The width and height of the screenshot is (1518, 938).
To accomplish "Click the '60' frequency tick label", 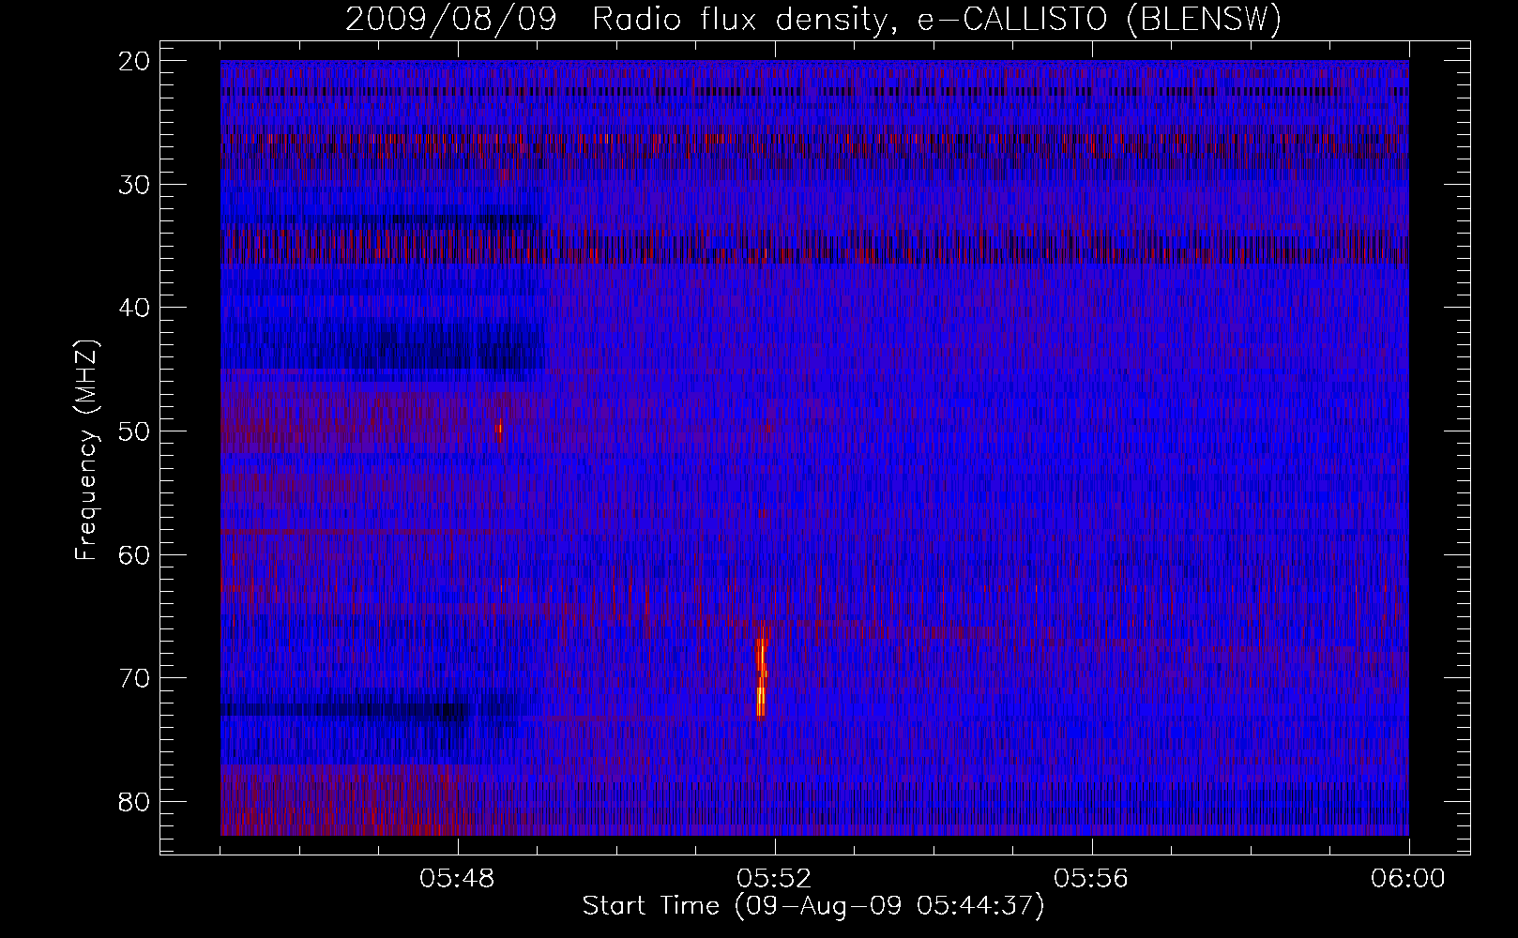I will click(x=135, y=554).
